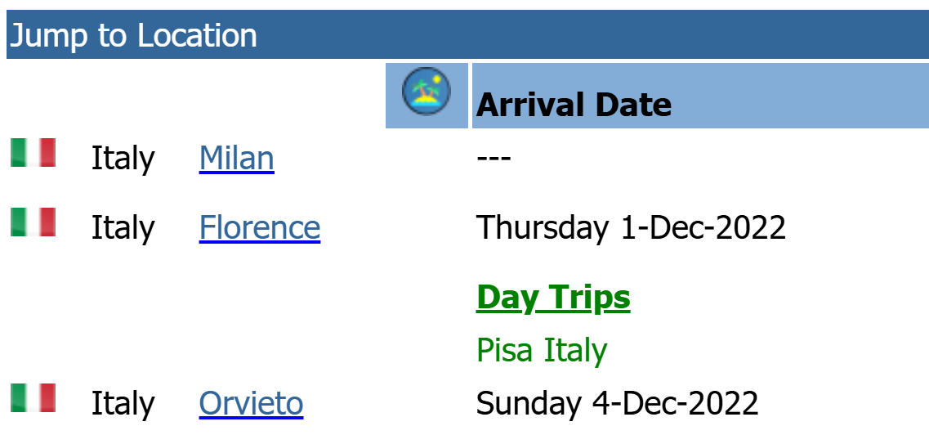Select the Pisa Italy day trip

(x=542, y=350)
